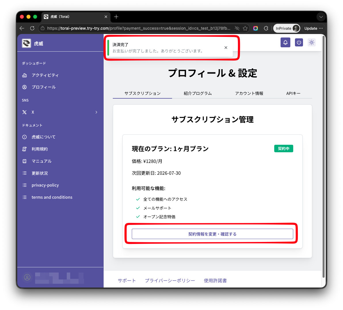Expand the X menu chevron
343x310 pixels.
96,112
